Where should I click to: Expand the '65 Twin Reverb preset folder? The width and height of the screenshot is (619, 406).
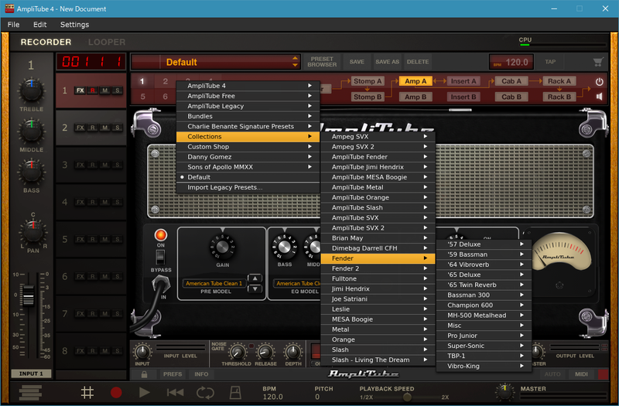484,285
